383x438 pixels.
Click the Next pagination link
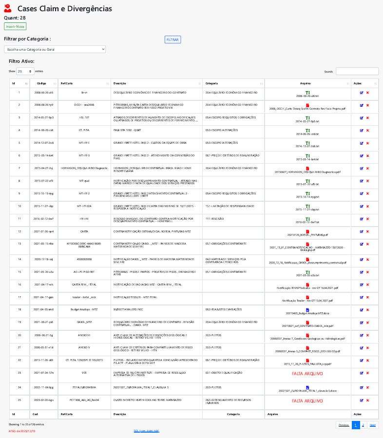[373, 425]
